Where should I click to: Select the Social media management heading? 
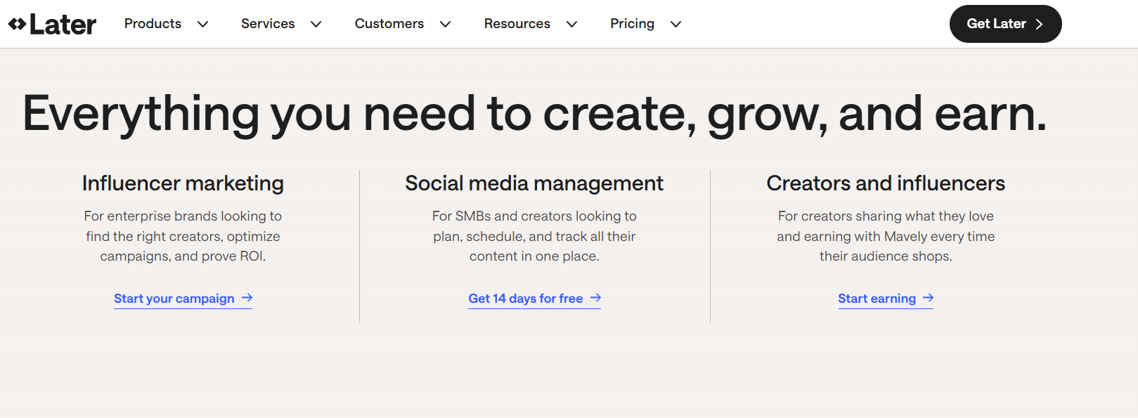coord(534,183)
